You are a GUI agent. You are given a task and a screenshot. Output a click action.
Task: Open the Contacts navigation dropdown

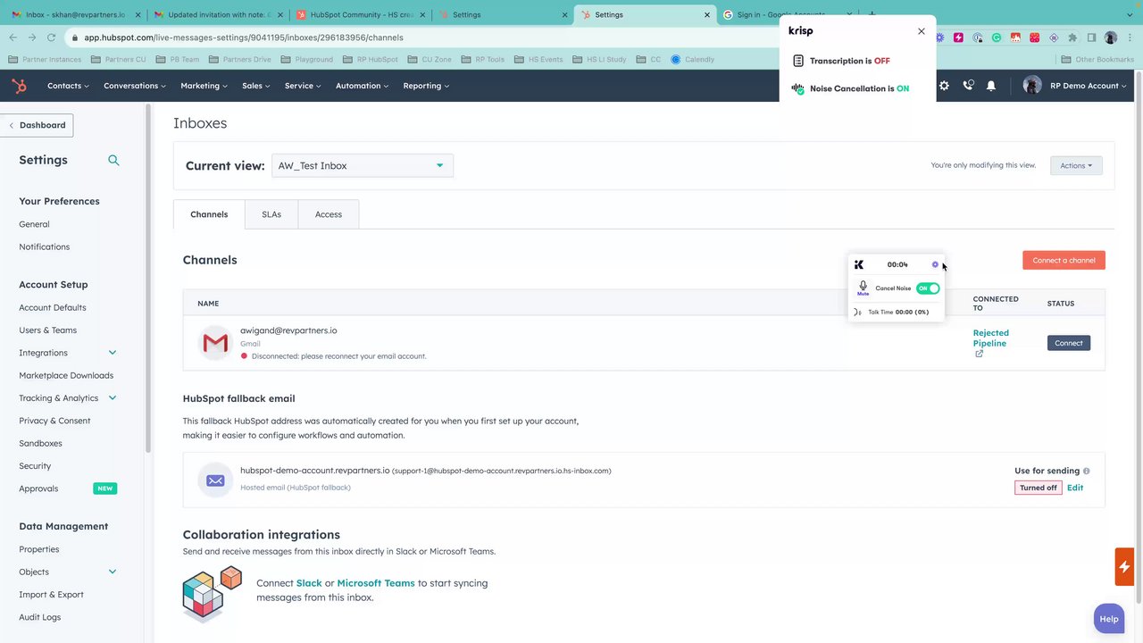[68, 86]
